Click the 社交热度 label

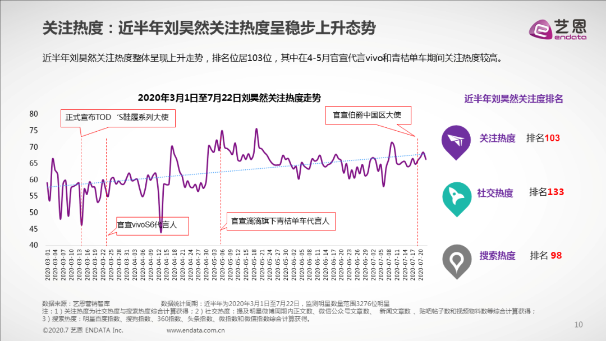click(495, 193)
